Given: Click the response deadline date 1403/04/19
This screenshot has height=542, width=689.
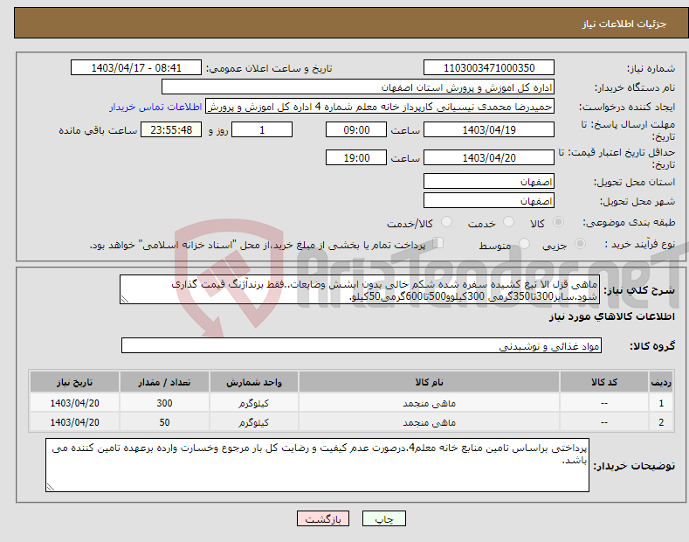Looking at the screenshot, I should tap(489, 129).
